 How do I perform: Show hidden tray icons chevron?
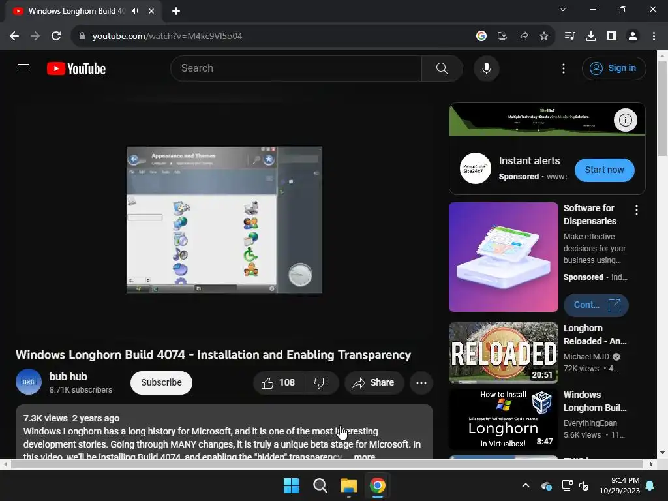(526, 485)
